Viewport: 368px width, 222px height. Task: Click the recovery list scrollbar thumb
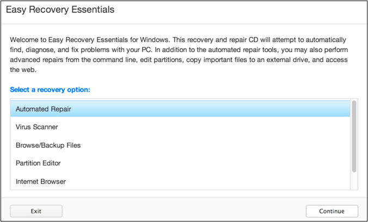tap(354, 137)
